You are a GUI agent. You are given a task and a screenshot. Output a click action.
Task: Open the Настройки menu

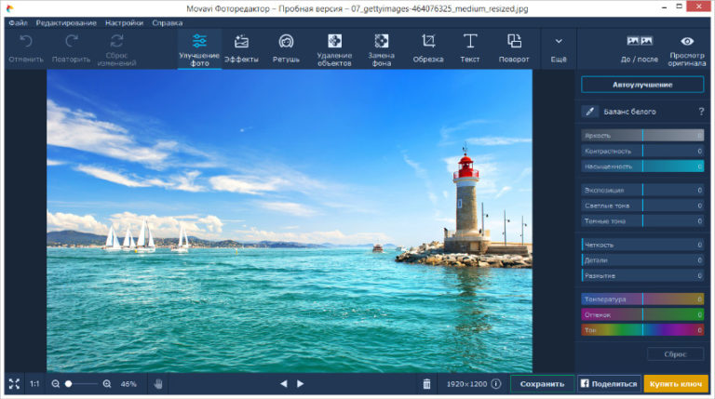(x=124, y=21)
